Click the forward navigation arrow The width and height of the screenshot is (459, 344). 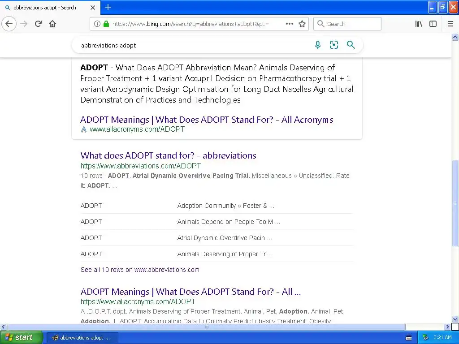24,24
